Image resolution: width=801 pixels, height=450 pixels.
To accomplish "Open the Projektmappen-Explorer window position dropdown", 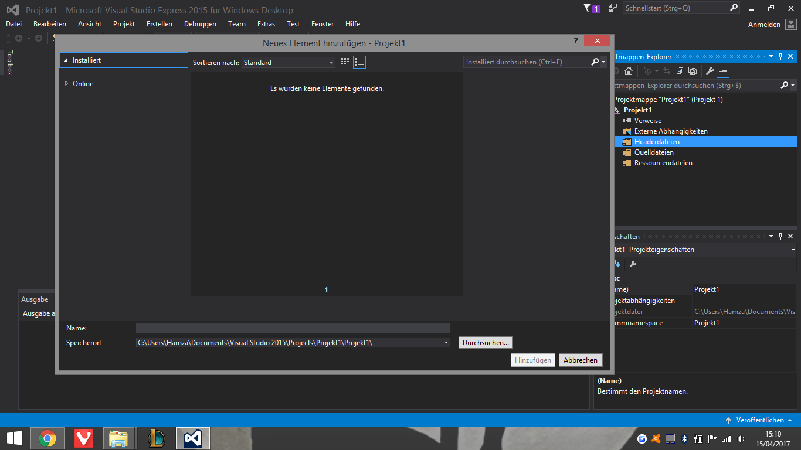I will point(771,57).
